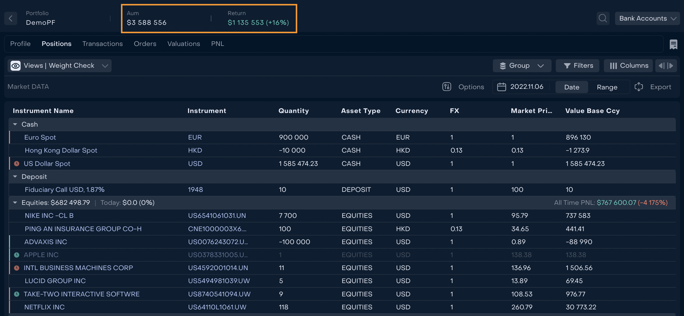This screenshot has height=316, width=684.
Task: Click the column collapse arrows icon
Action: coord(666,66)
